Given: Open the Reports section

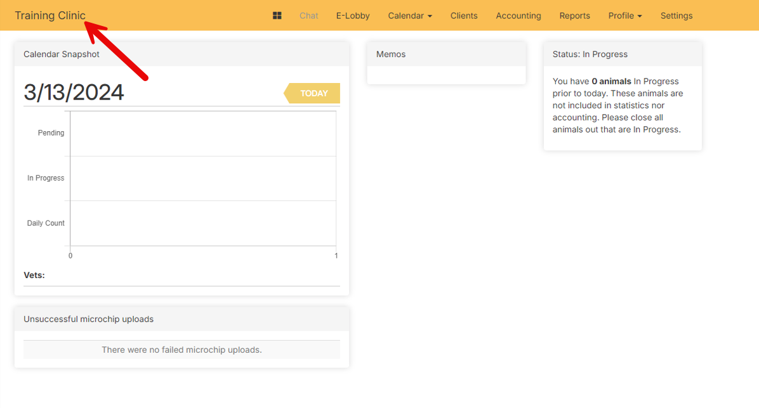Looking at the screenshot, I should (x=574, y=16).
